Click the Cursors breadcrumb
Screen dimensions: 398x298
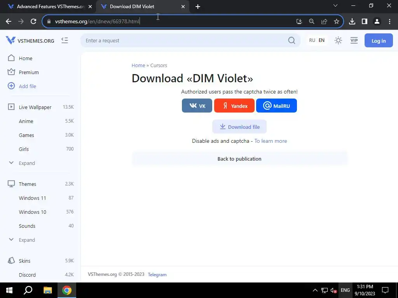pos(159,65)
